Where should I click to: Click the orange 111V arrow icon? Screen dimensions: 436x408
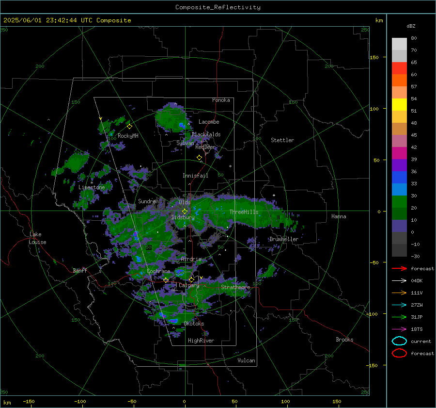tap(399, 293)
